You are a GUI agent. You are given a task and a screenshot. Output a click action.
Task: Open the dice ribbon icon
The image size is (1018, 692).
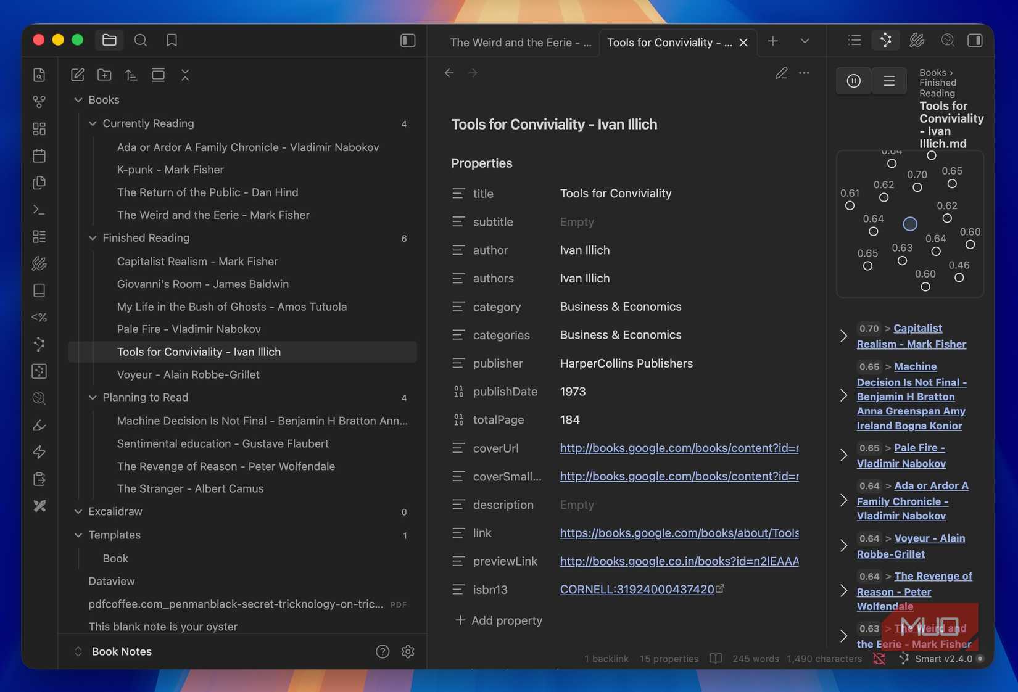click(39, 371)
